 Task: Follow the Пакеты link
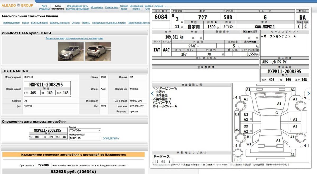pos(86,23)
